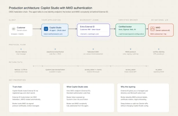Viewport: 178px width, 116px height.
Task: Click paragraph 'Broker trusts MitID via signed'
Action: pos(26,105)
